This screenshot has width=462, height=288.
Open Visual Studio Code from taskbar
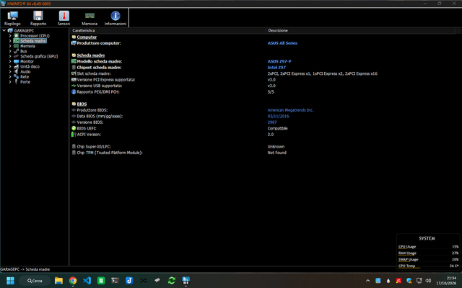pyautogui.click(x=87, y=281)
